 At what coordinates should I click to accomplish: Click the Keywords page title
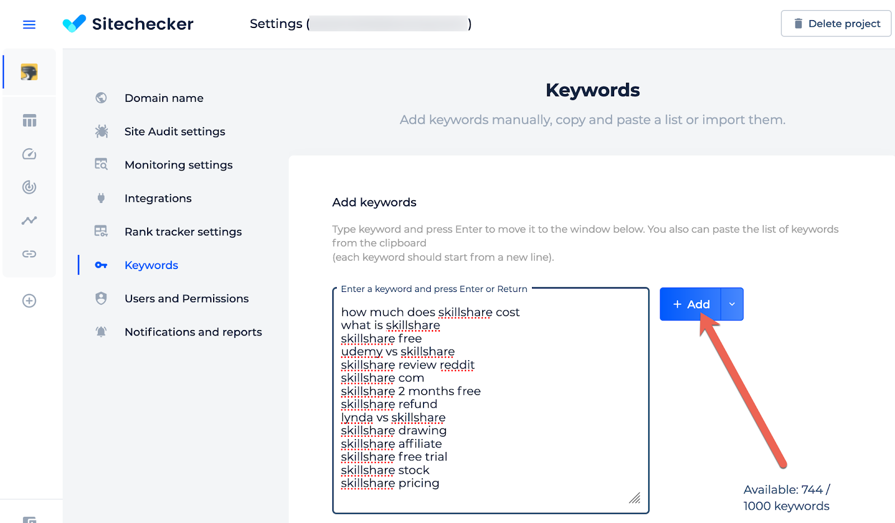(x=592, y=90)
